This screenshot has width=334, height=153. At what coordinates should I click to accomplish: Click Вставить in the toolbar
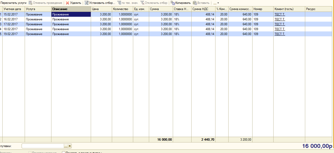(201, 3)
